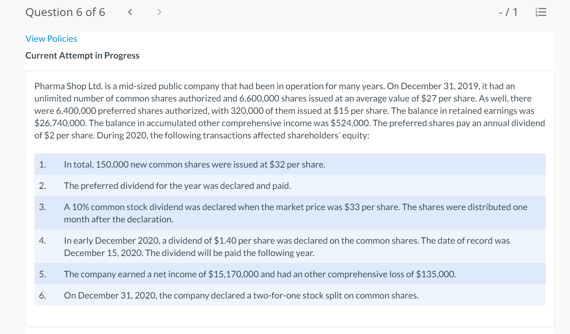Click the $26,740,000 retained earnings figure
Viewport: 570px width, 334px height.
tap(60, 123)
